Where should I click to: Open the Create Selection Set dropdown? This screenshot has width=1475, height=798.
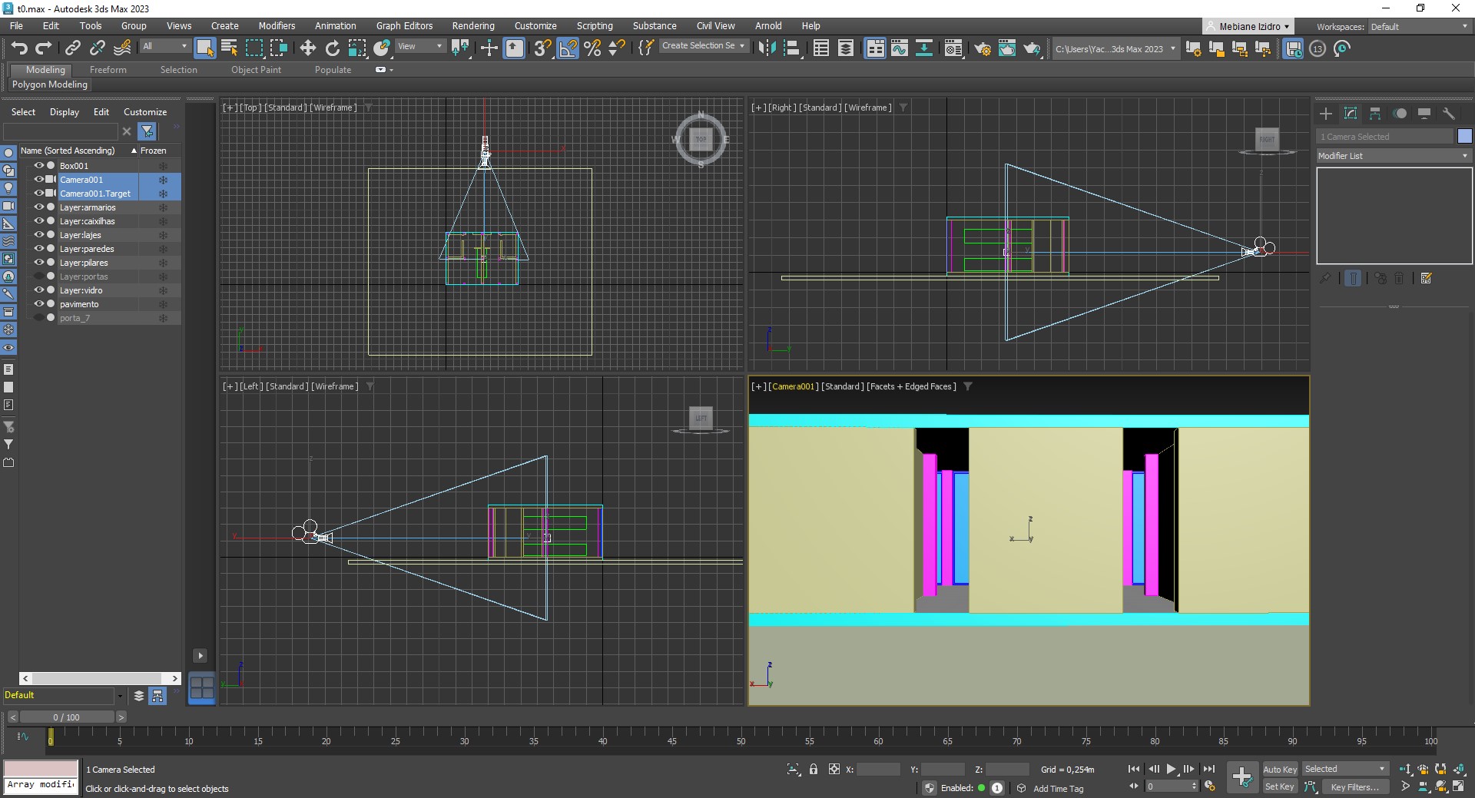pos(703,46)
